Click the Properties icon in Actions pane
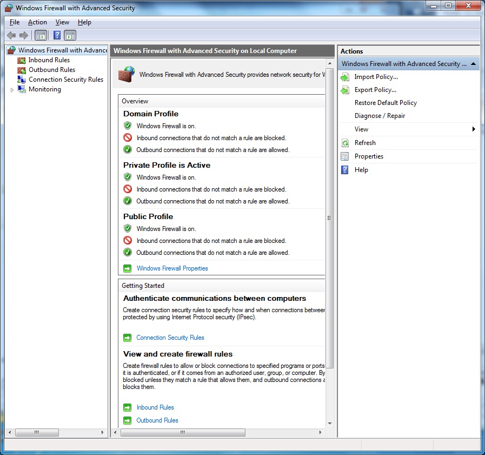This screenshot has height=455, width=485. [x=345, y=156]
